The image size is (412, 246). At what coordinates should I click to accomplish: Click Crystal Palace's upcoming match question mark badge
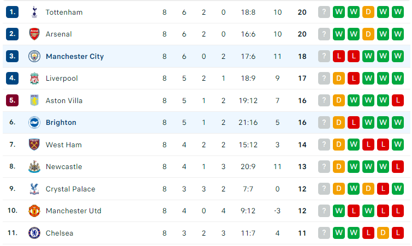pyautogui.click(x=324, y=189)
